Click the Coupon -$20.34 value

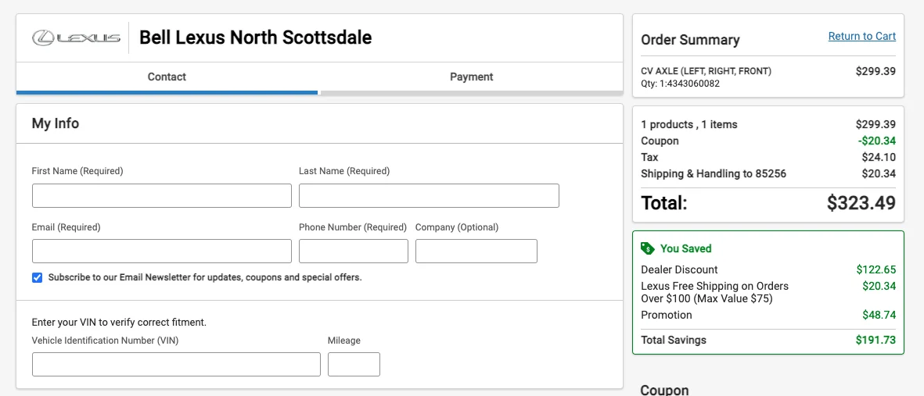point(876,141)
